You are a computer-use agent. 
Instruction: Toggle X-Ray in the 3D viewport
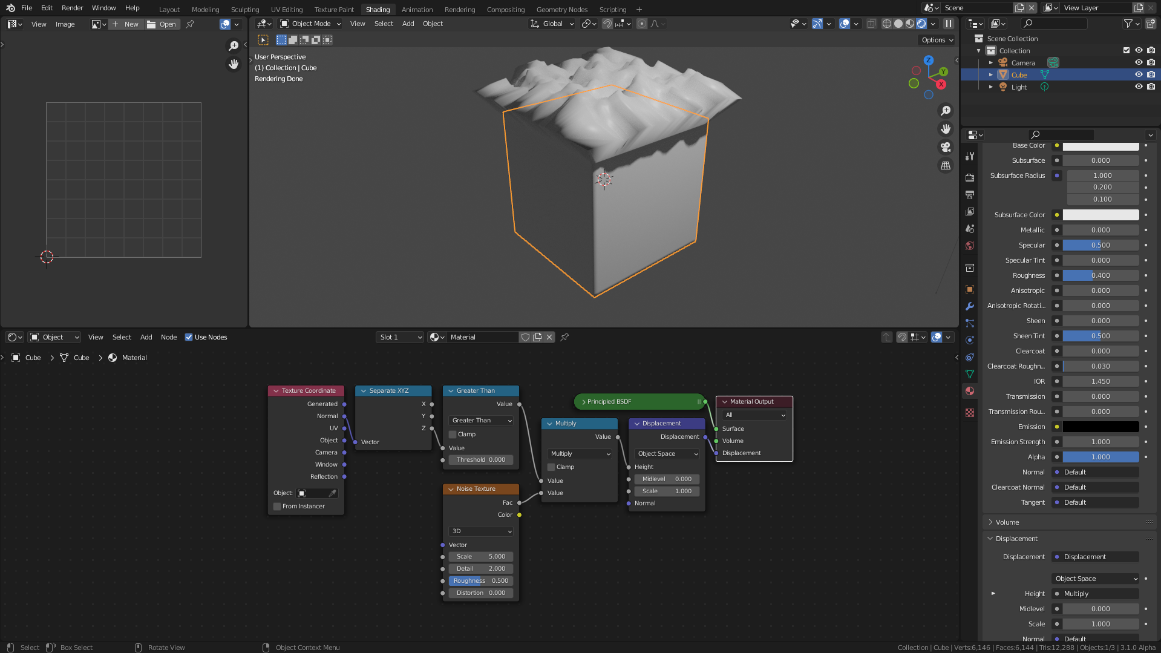[871, 24]
